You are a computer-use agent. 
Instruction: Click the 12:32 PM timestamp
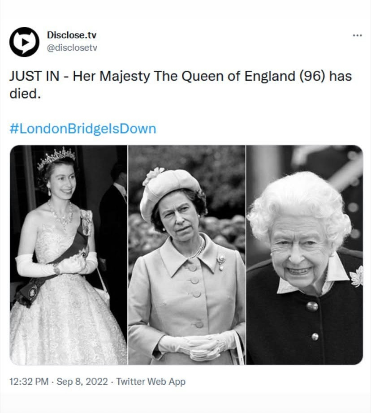[x=29, y=382]
